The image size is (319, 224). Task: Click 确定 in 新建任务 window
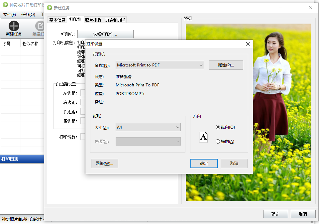[275, 214]
